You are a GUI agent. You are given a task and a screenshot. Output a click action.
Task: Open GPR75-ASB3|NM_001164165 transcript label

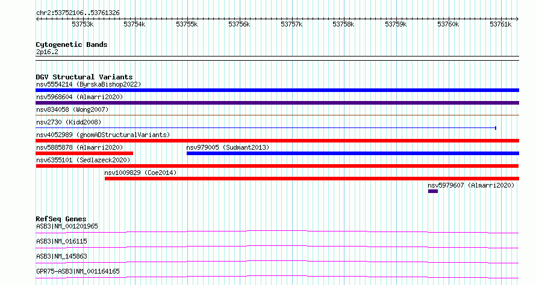click(78, 271)
